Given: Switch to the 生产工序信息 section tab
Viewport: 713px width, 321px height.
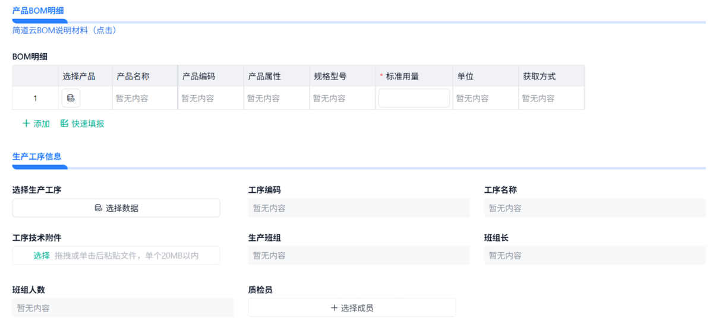Looking at the screenshot, I should point(37,157).
